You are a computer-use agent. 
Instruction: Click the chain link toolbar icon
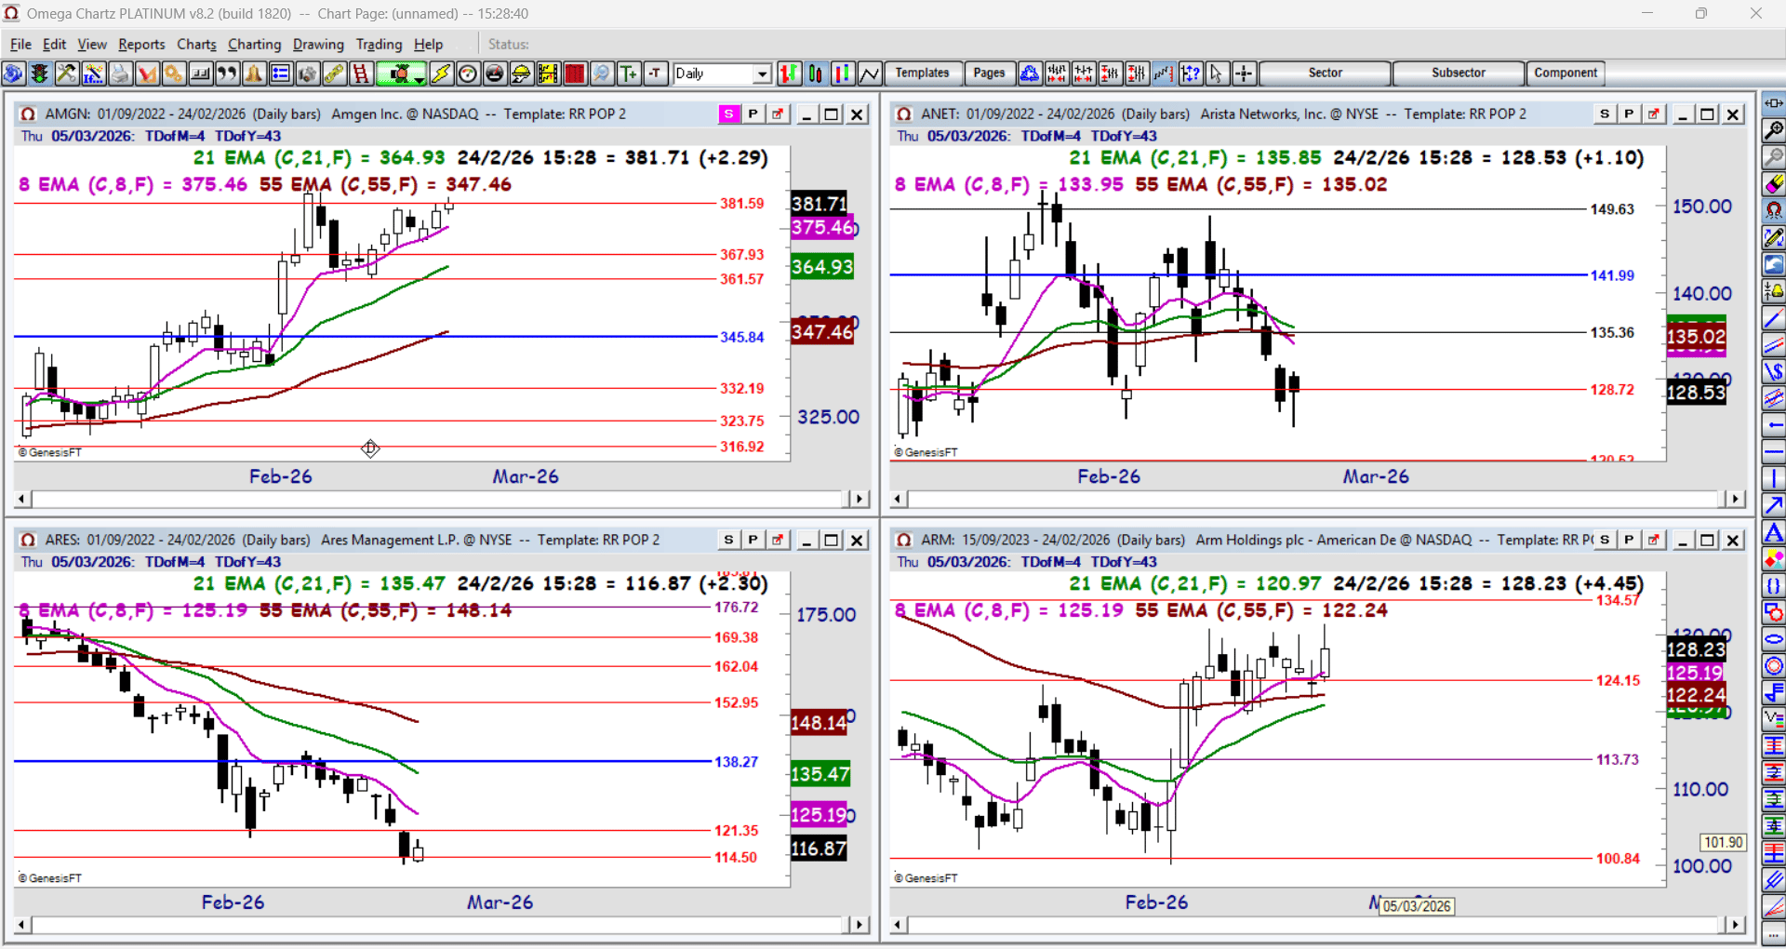334,74
